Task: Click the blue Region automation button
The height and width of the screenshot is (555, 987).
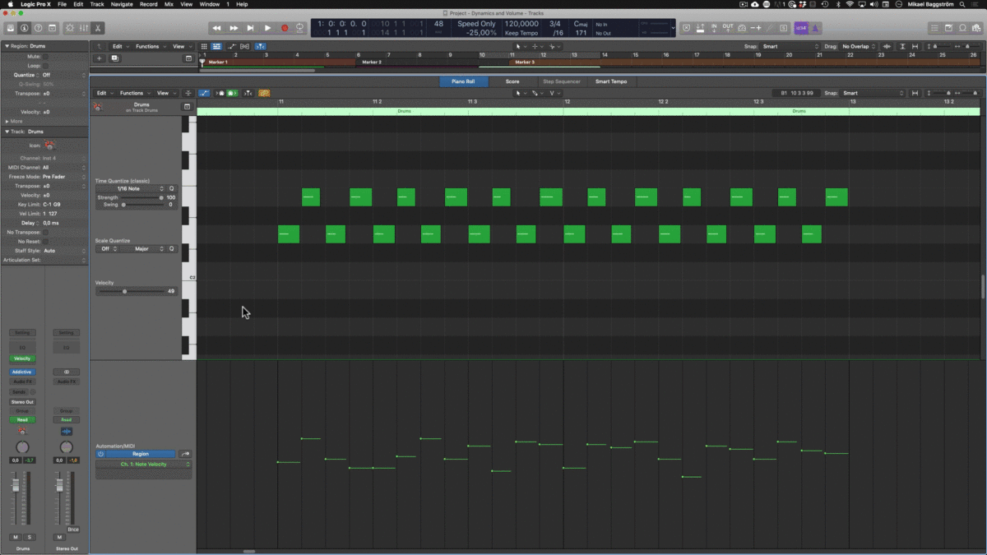Action: pos(141,454)
